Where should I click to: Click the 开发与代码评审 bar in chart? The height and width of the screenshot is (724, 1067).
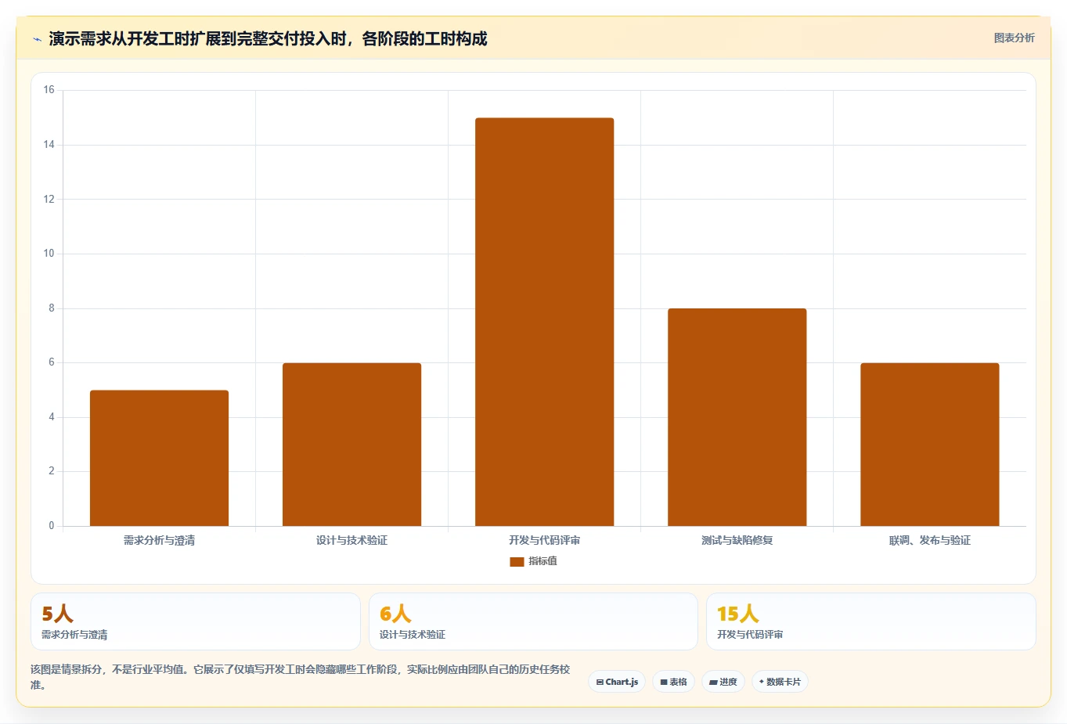(544, 322)
